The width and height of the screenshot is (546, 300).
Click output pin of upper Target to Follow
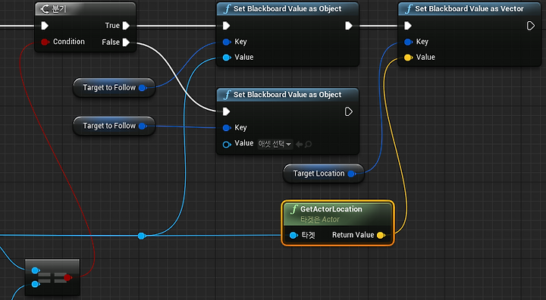coord(143,88)
